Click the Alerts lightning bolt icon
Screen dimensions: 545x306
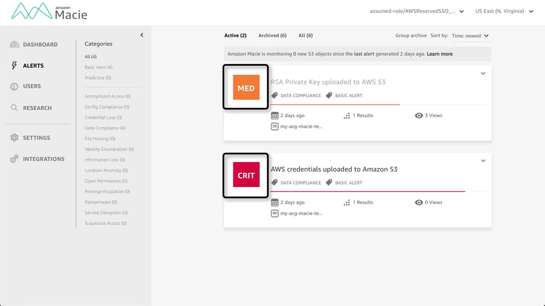tap(14, 65)
